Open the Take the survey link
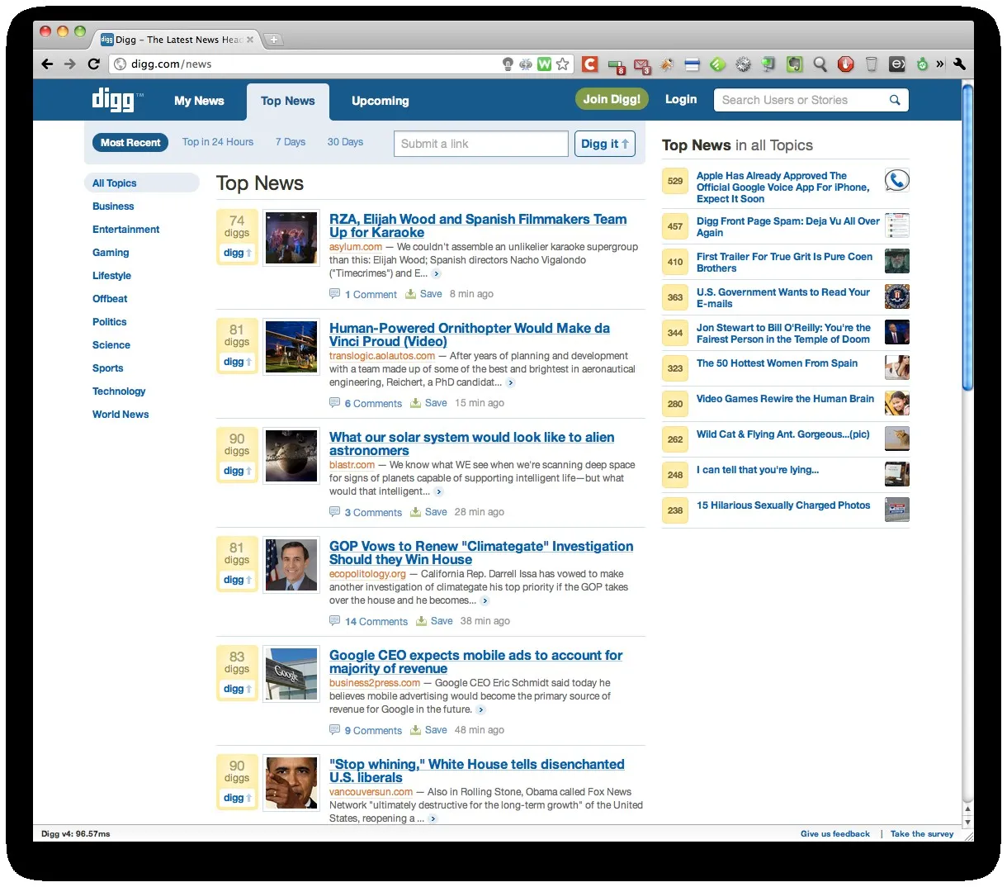Screen dimensions: 1007x887 tap(922, 834)
